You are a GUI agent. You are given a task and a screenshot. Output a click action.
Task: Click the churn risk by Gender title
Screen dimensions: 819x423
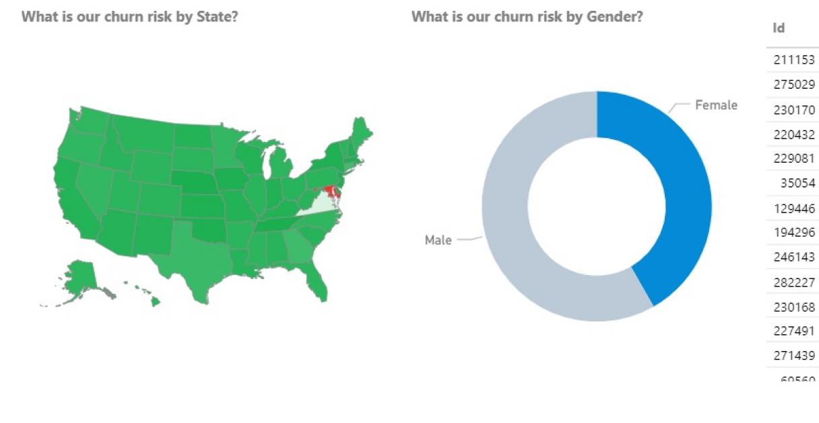(x=527, y=16)
